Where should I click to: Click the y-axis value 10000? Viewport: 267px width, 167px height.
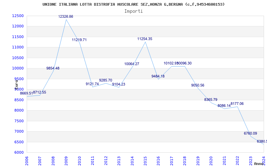(x=18, y=68)
